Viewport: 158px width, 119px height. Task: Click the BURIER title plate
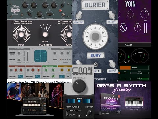click(x=95, y=5)
